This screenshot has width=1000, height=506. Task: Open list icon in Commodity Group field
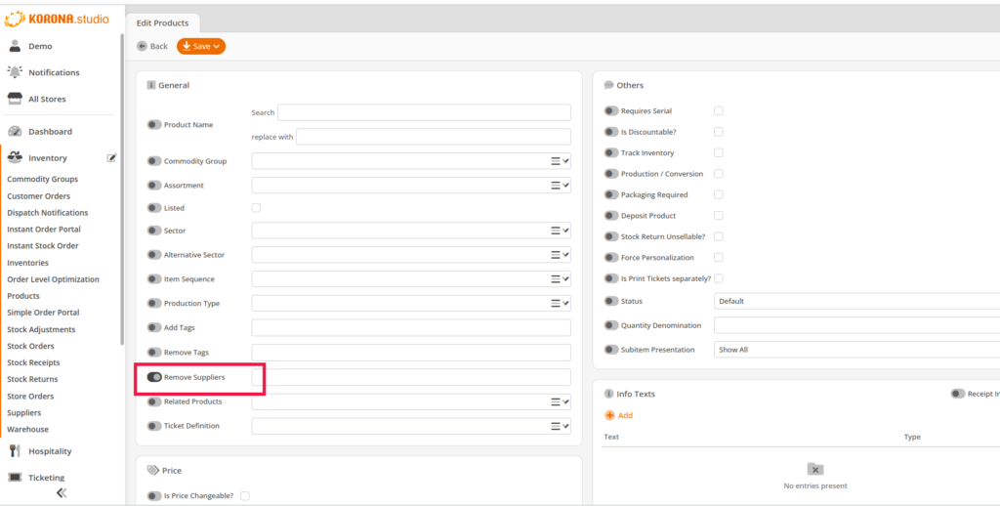556,161
